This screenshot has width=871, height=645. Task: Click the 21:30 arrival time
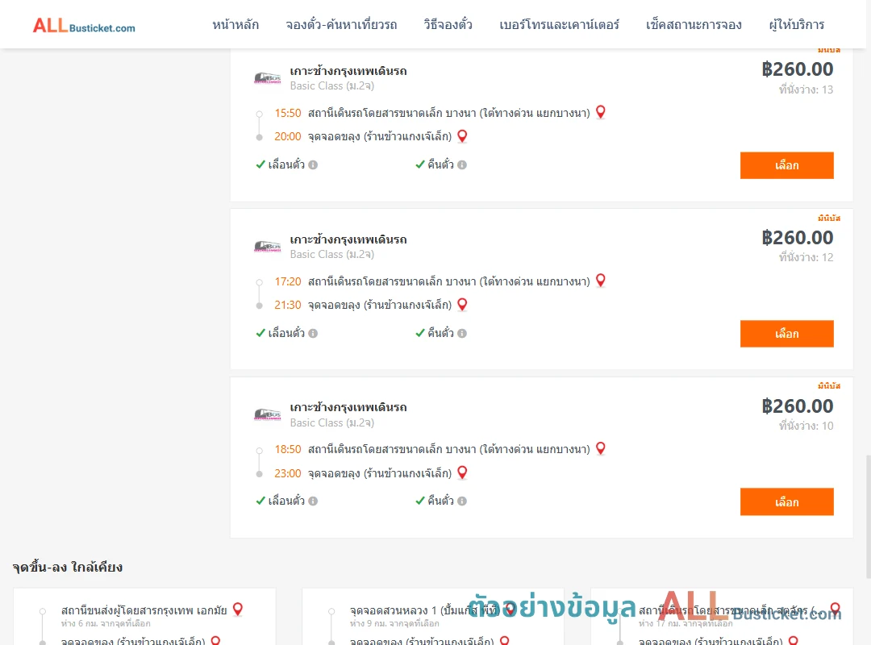click(288, 305)
